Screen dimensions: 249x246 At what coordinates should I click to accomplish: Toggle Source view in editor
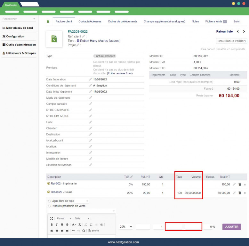click(x=94, y=231)
